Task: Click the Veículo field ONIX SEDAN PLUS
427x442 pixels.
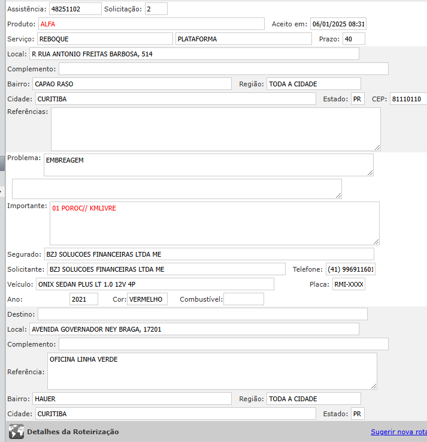Action: [155, 284]
